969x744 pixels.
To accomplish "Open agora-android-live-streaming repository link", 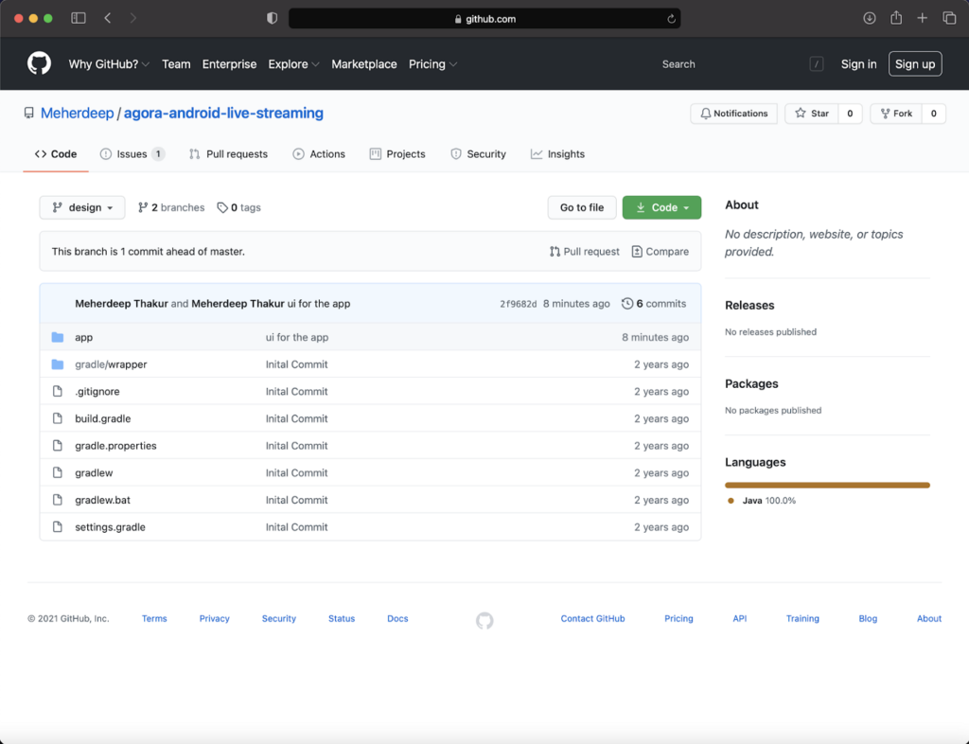I will point(223,113).
